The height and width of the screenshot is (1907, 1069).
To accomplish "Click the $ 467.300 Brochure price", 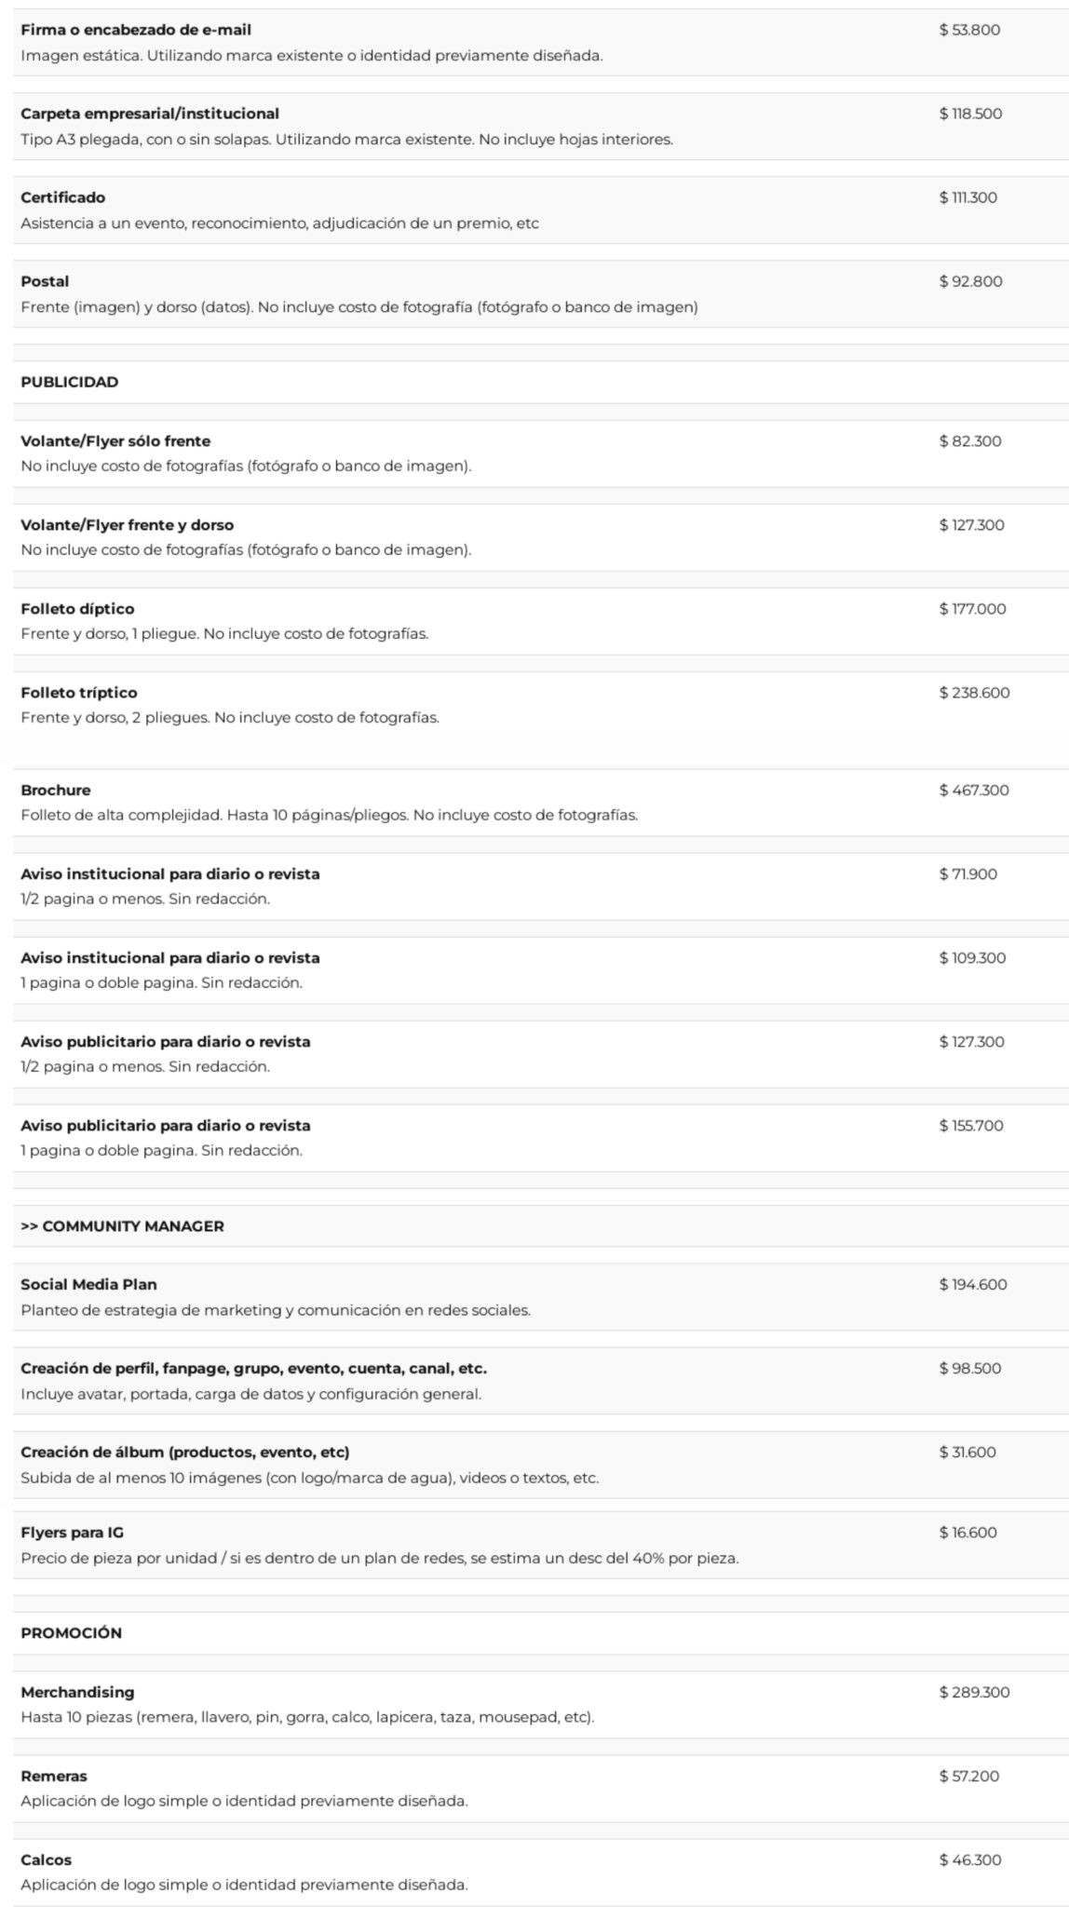I will 974,791.
